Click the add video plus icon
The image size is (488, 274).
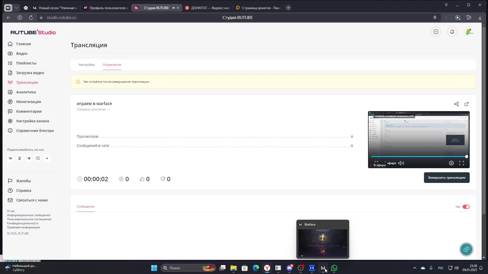436,32
